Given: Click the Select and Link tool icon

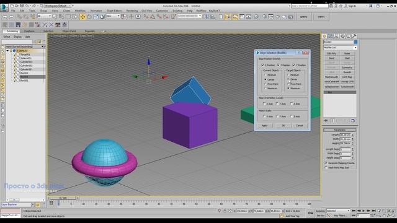Looking at the screenshot, I should pos(19,17).
